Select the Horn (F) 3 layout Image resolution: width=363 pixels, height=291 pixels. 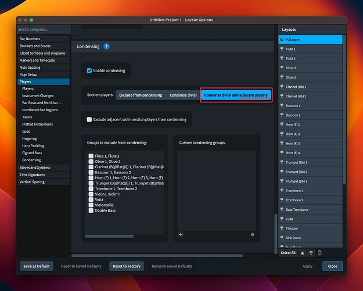click(x=311, y=143)
